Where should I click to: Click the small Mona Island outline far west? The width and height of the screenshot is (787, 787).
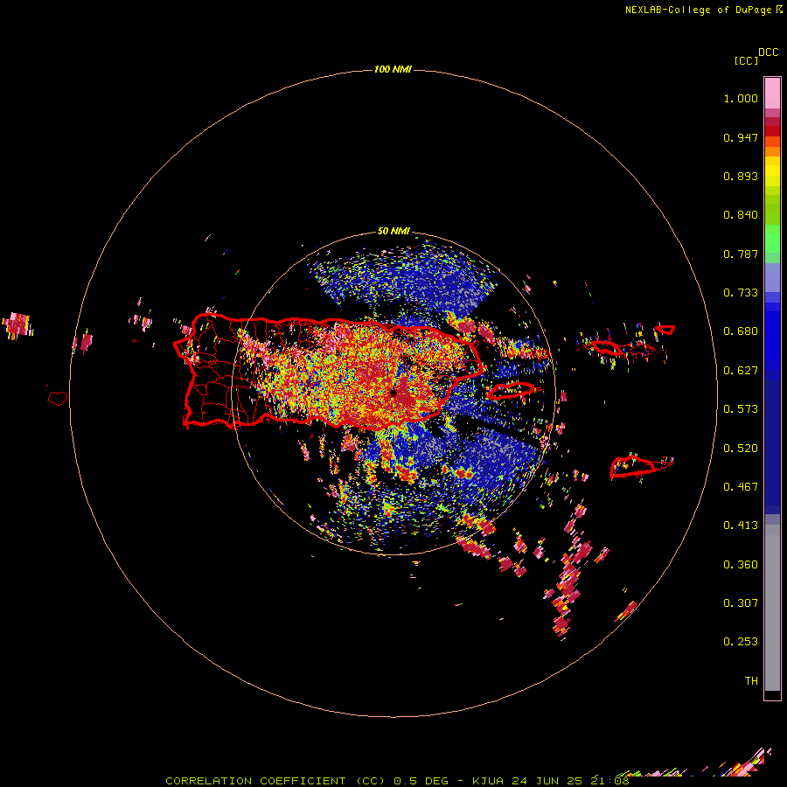[58, 399]
